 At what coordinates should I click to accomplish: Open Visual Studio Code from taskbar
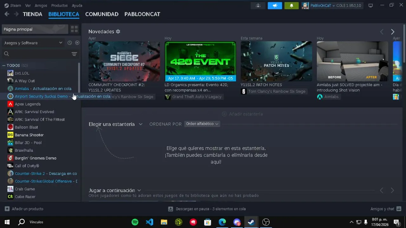click(x=149, y=222)
